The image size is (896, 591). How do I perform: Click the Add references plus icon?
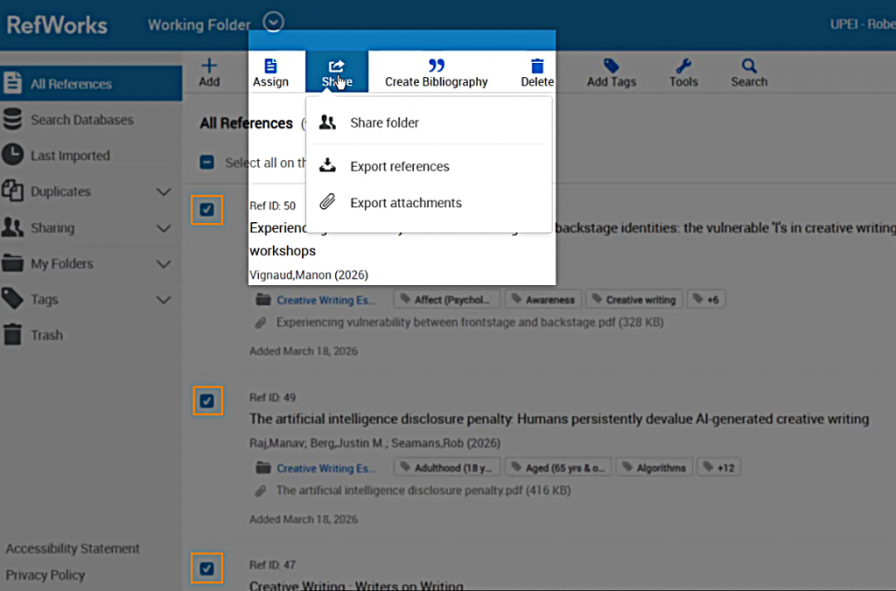[x=209, y=66]
